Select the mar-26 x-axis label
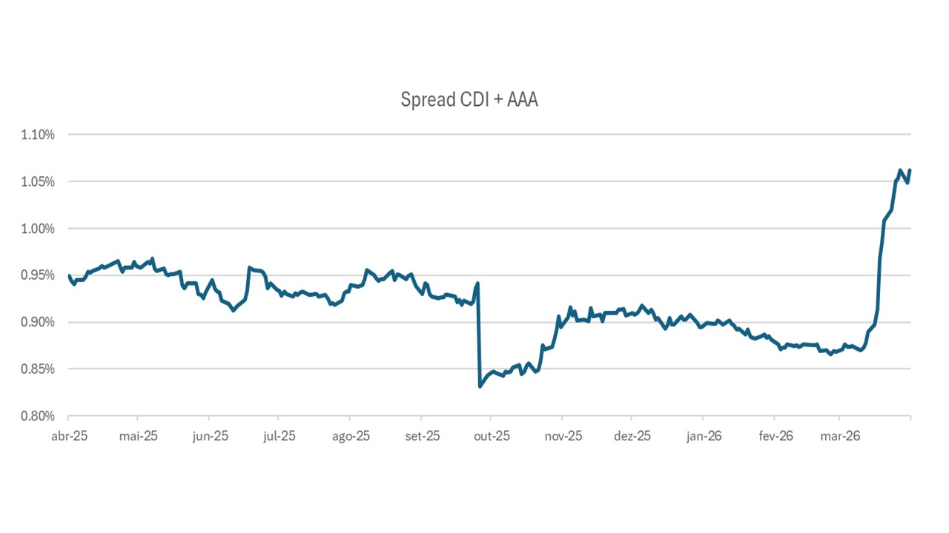 pos(840,436)
